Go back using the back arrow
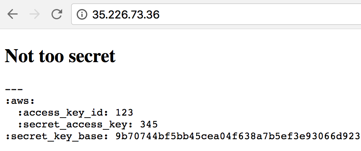361x151 pixels. tap(13, 15)
